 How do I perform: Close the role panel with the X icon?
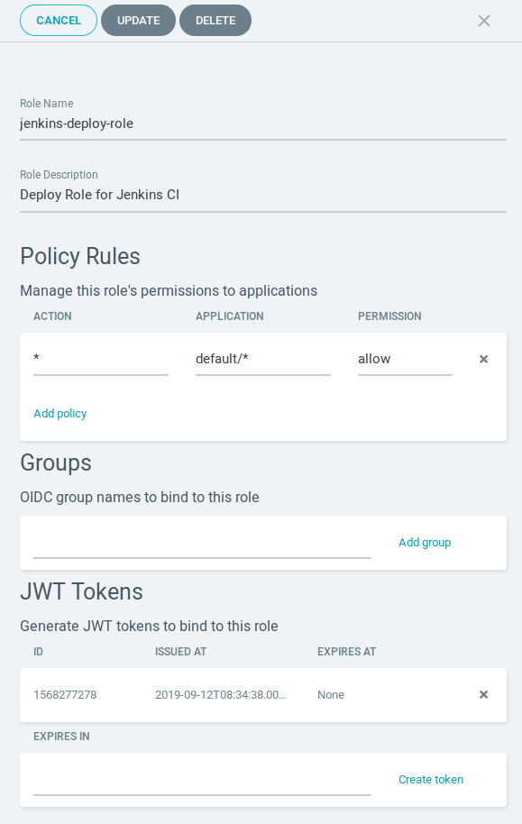tap(484, 20)
